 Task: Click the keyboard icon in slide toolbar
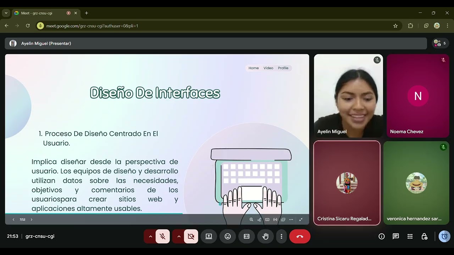[x=267, y=220]
